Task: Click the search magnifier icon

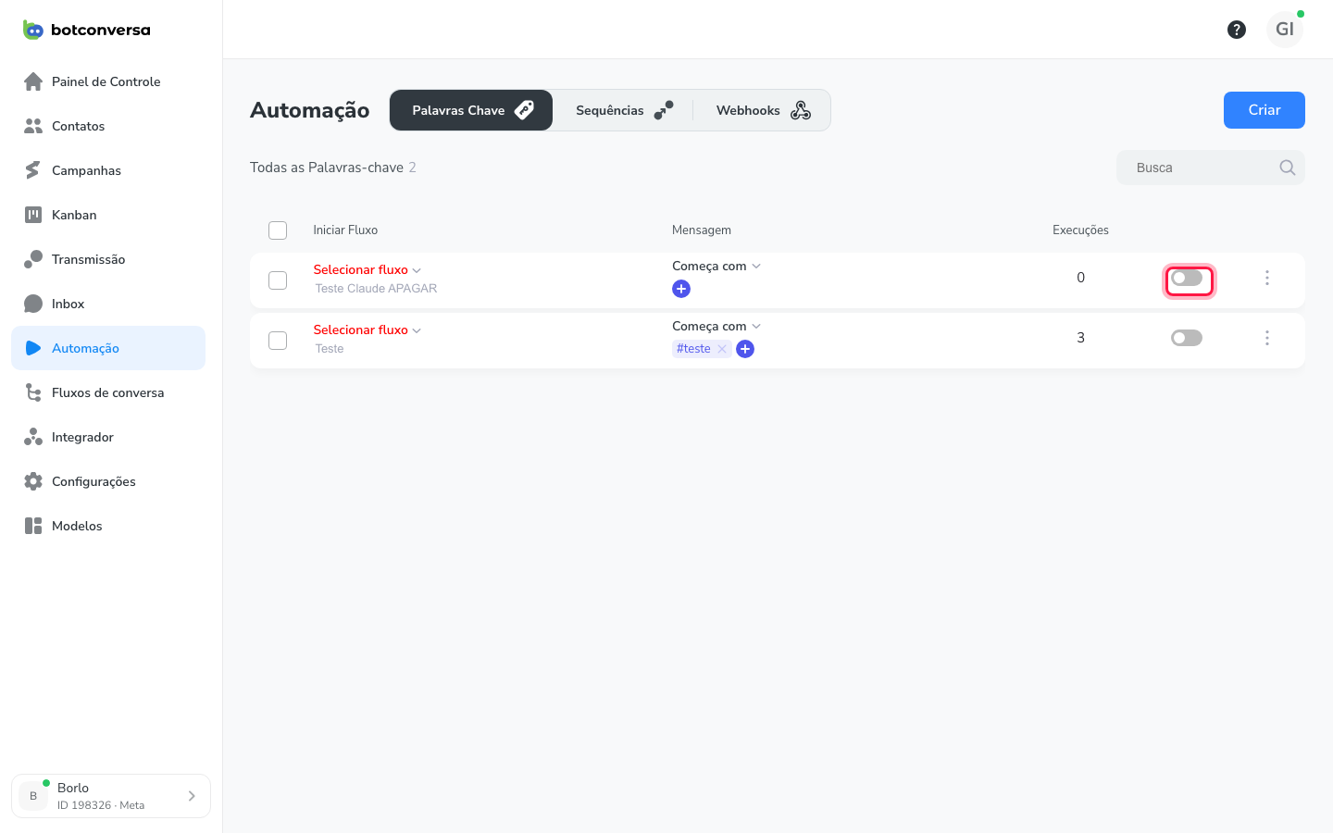Action: tap(1287, 168)
